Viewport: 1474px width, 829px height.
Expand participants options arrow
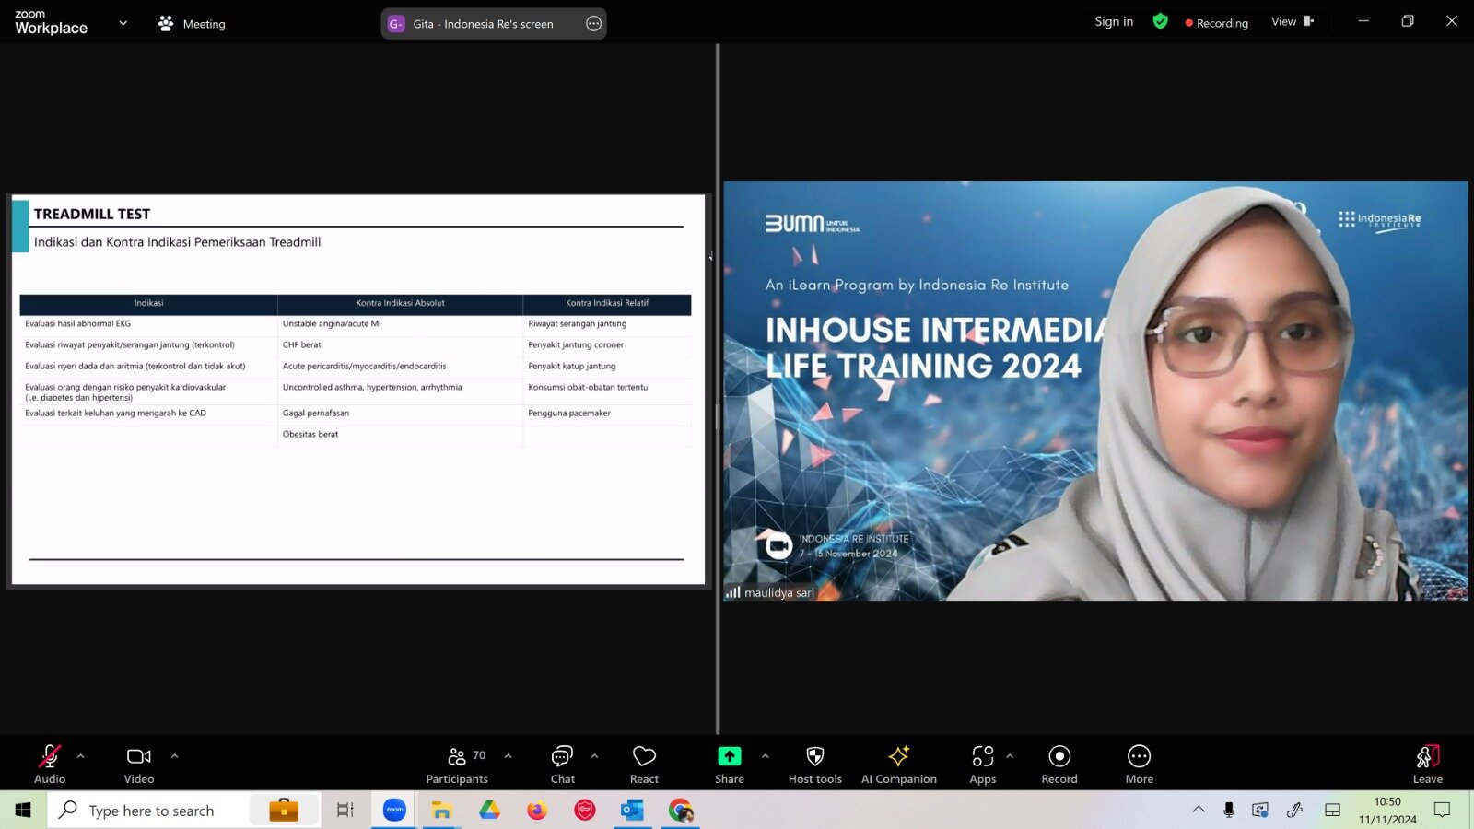coord(508,756)
